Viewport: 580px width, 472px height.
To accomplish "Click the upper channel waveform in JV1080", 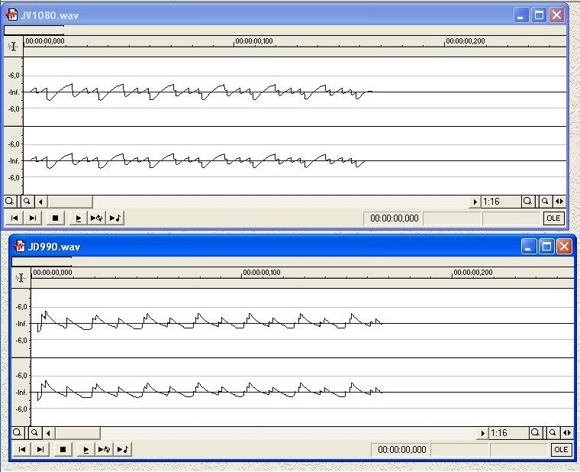I will tap(295, 92).
